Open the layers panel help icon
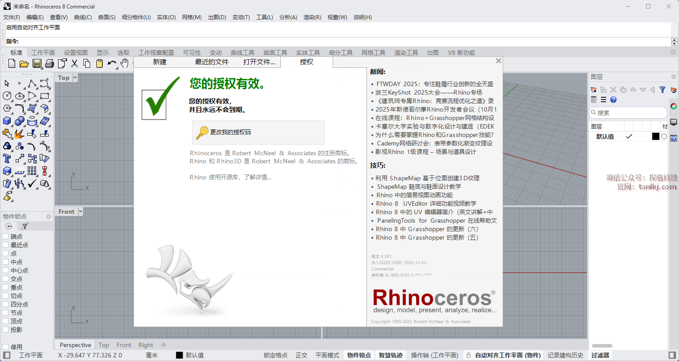 (613, 100)
